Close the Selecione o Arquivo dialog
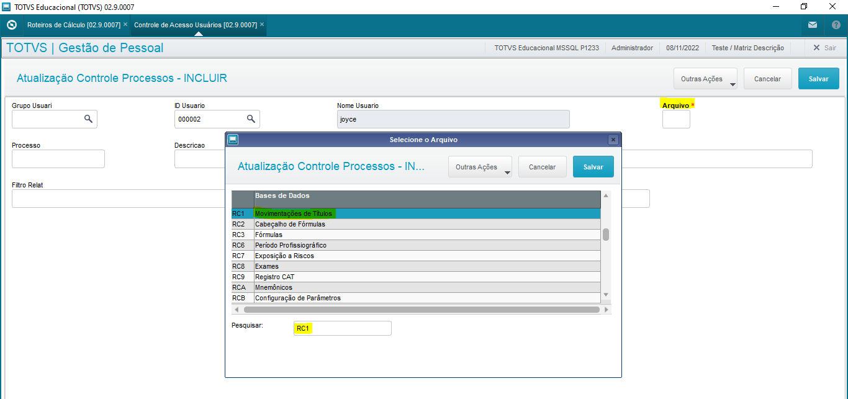This screenshot has width=848, height=399. 613,140
